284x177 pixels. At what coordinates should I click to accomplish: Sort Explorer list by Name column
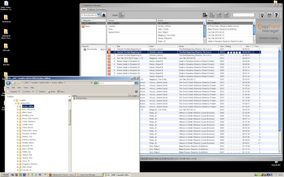pos(101,96)
